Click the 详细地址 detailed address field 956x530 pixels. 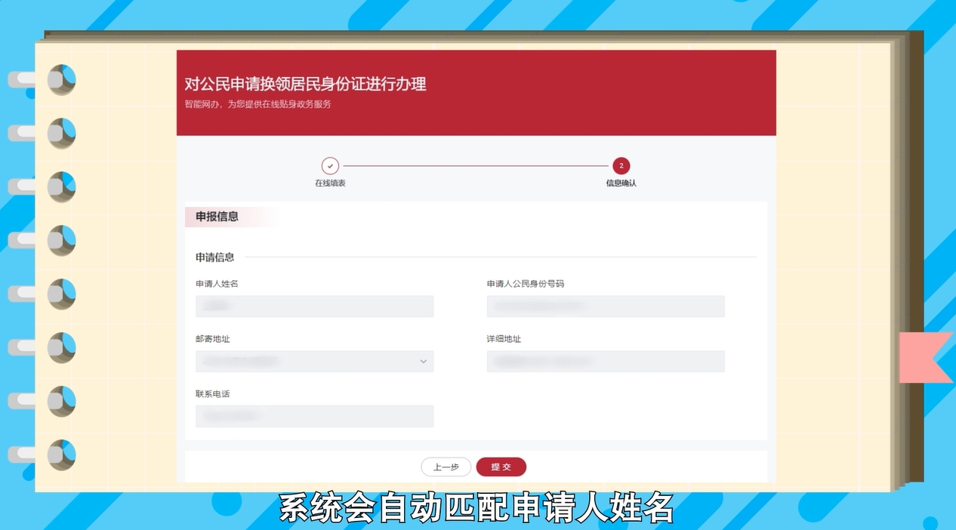coord(605,361)
